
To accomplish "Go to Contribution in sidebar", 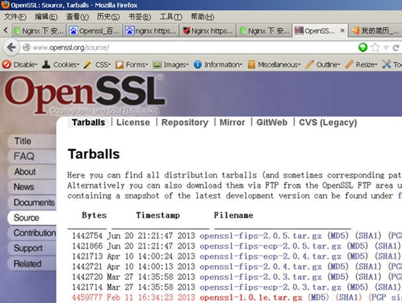I will point(32,233).
